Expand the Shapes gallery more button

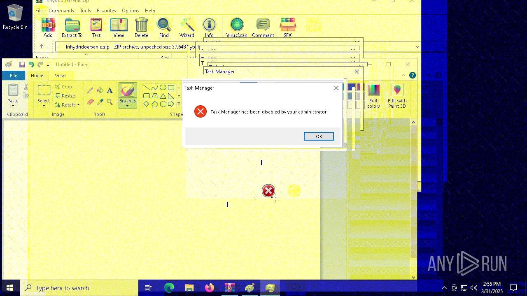pos(179,104)
